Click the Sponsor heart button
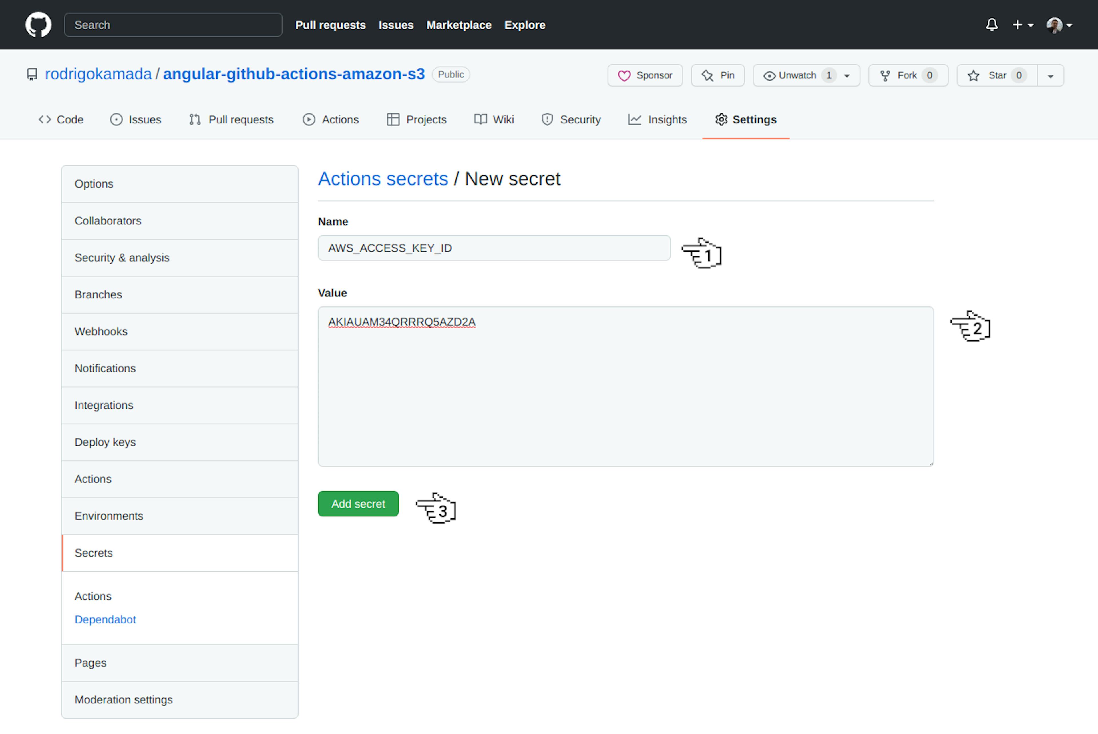 point(645,75)
